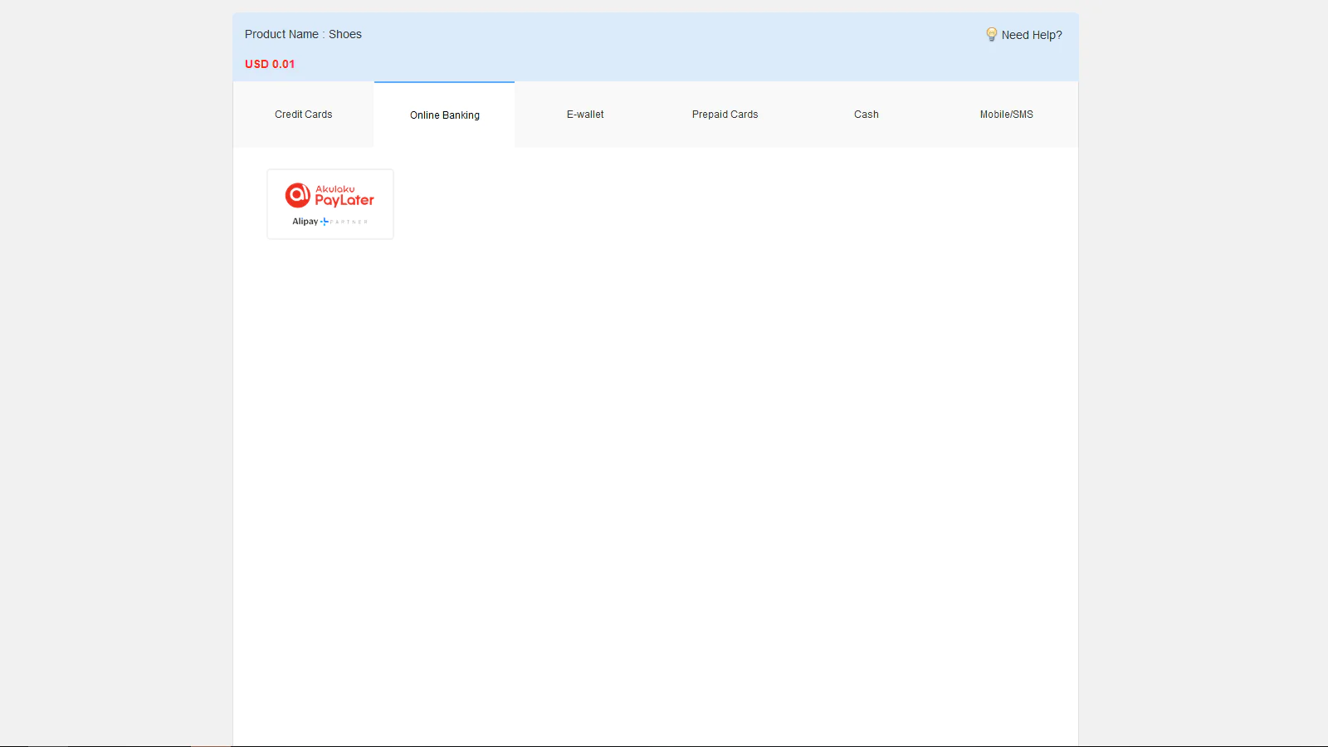This screenshot has height=747, width=1328.
Task: Go to the Prepaid Cards tab
Action: tap(725, 115)
